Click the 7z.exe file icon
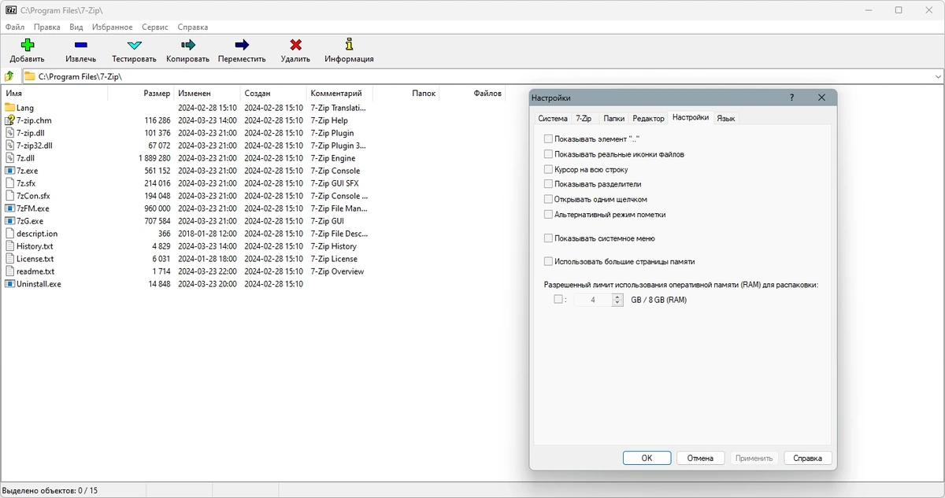This screenshot has height=498, width=945. 10,171
